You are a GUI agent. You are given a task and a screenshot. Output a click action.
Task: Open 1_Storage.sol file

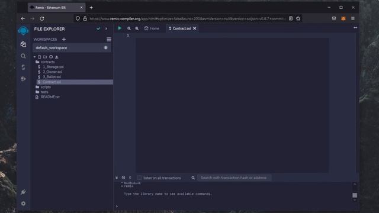53,67
